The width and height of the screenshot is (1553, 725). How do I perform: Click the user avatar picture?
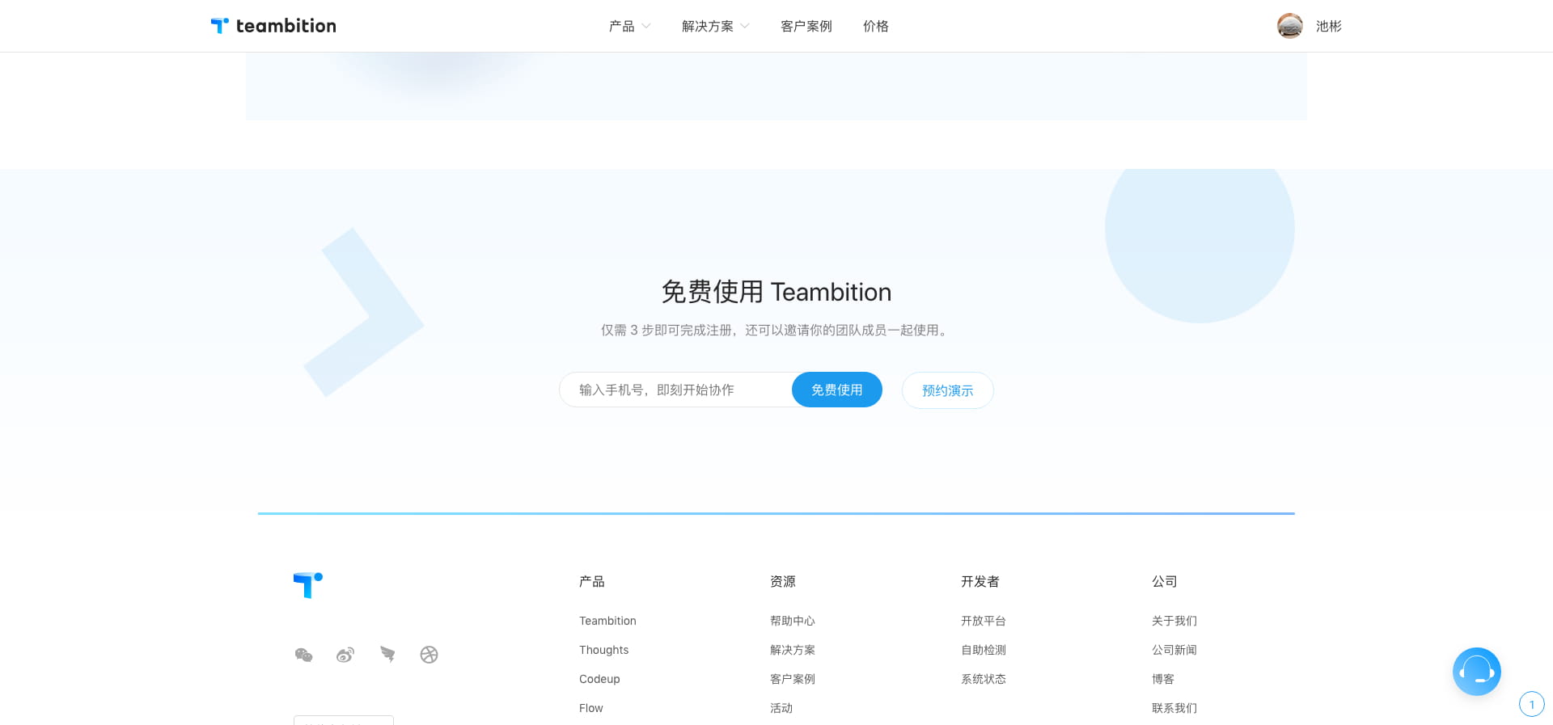tap(1289, 26)
